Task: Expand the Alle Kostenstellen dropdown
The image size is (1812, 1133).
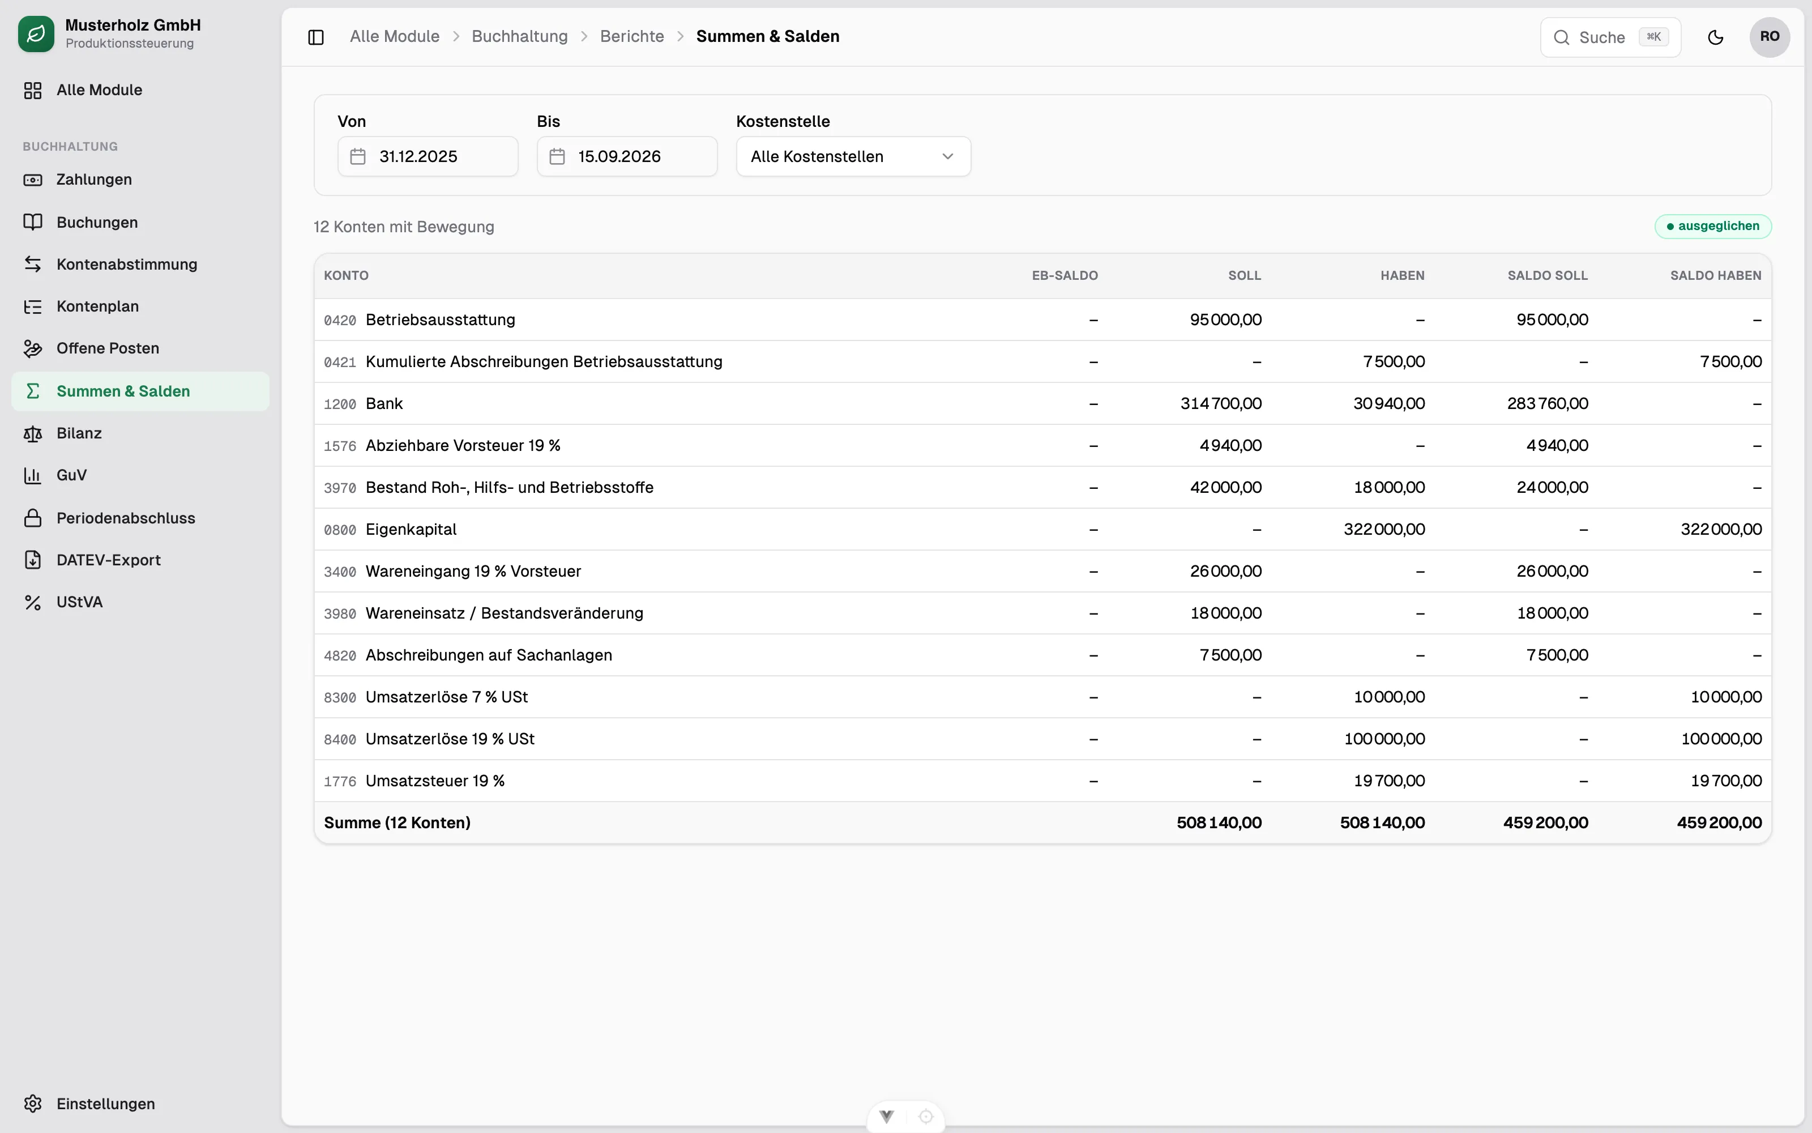Action: (853, 156)
